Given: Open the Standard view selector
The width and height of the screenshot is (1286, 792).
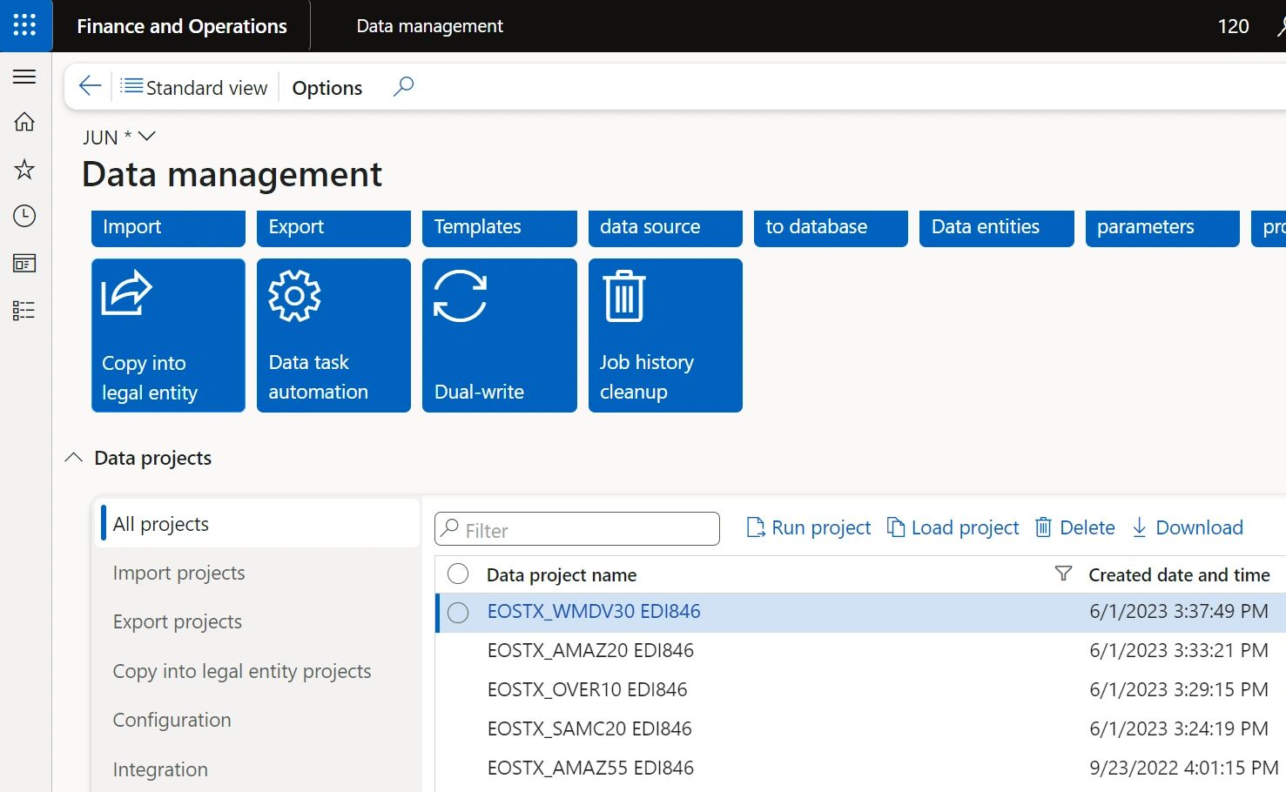Looking at the screenshot, I should click(194, 87).
